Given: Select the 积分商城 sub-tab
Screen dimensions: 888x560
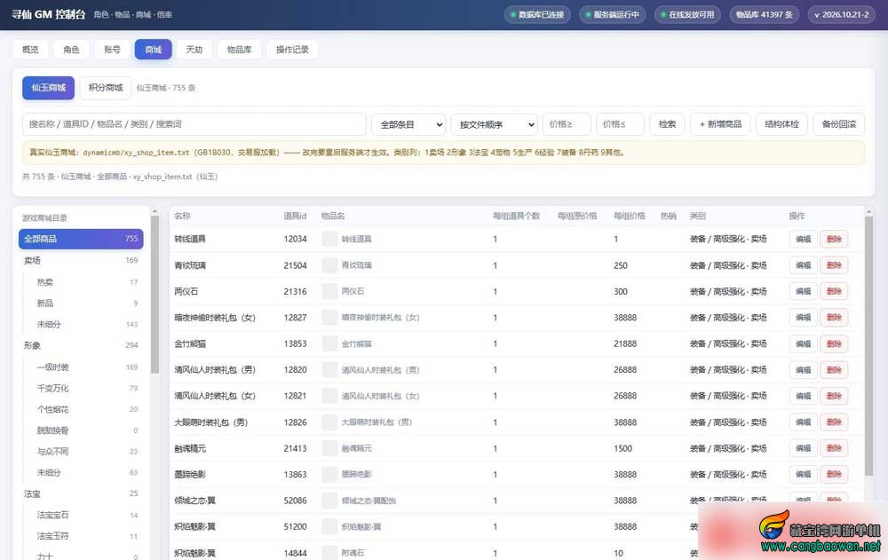Looking at the screenshot, I should point(106,88).
